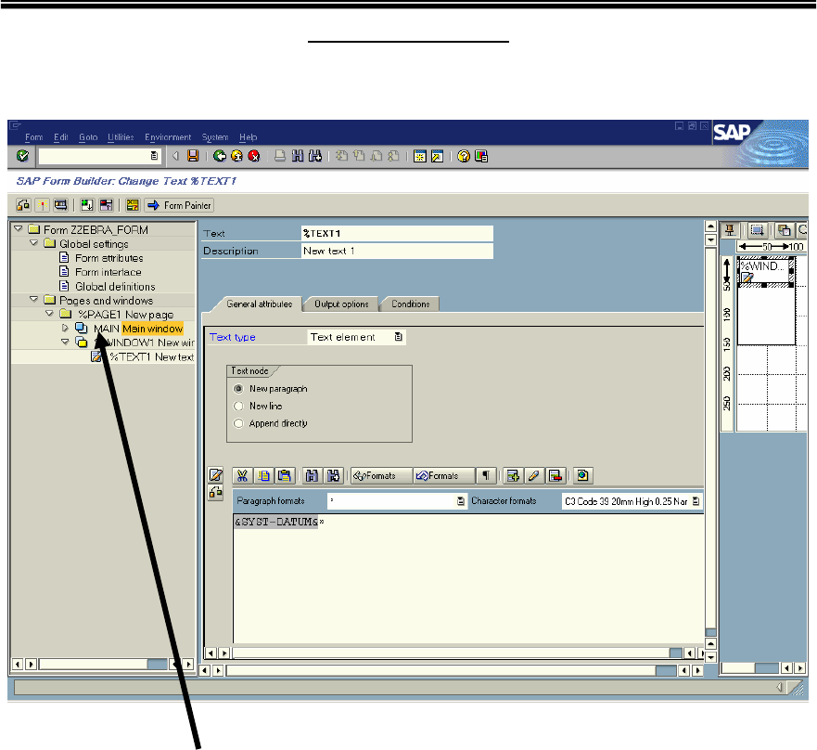Click the Copy icon in the text editor toolbar

click(263, 475)
